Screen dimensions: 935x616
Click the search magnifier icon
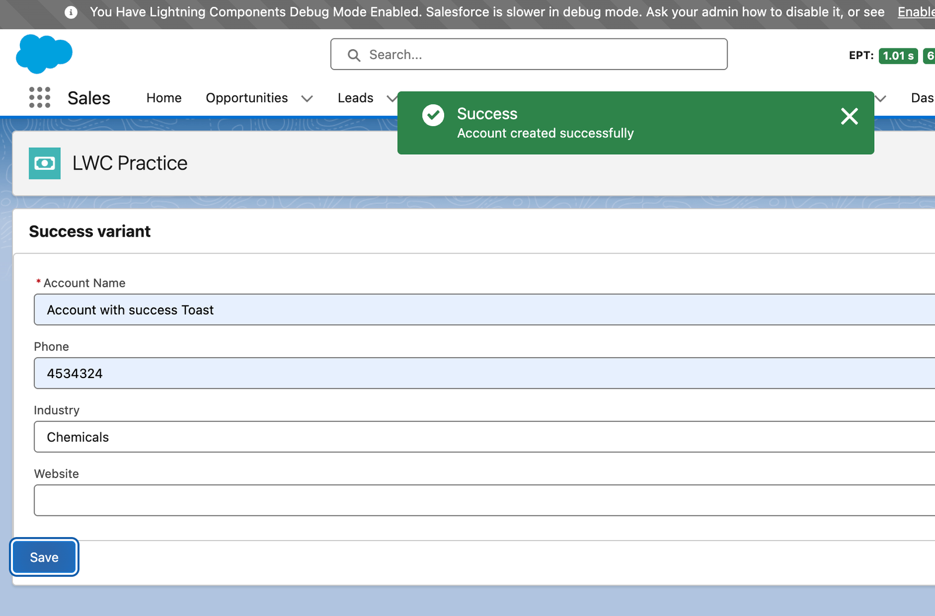(x=354, y=55)
